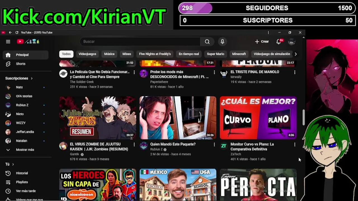Reload the page with refresh icon
The width and height of the screenshot is (358, 201).
point(17,32)
